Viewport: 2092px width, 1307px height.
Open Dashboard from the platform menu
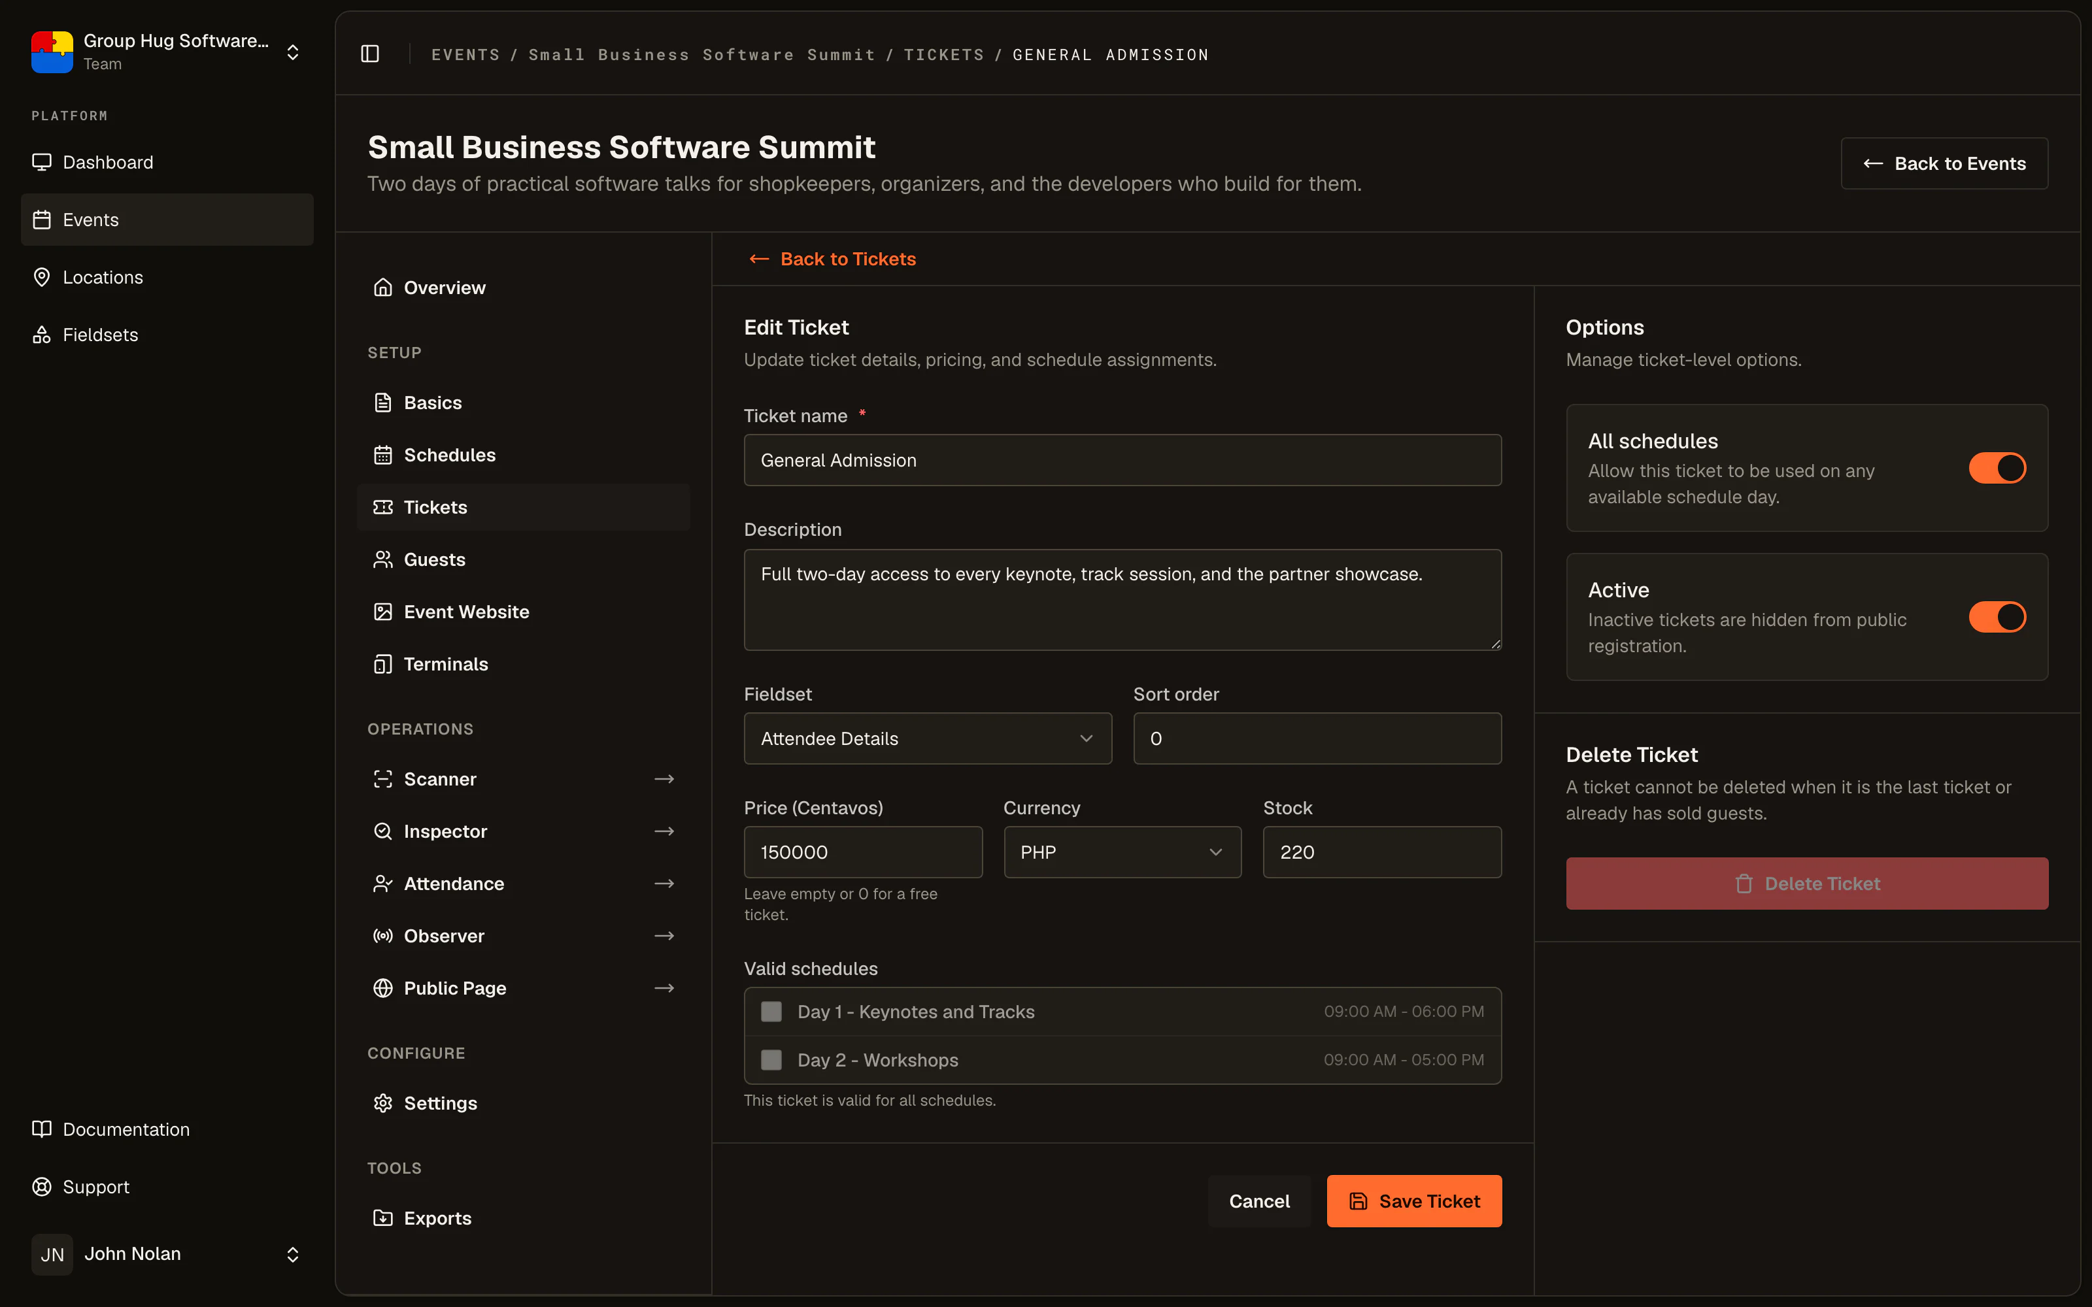coord(167,163)
